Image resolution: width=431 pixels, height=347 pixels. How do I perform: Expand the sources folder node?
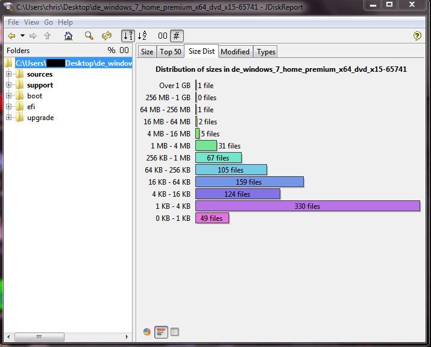coord(8,74)
